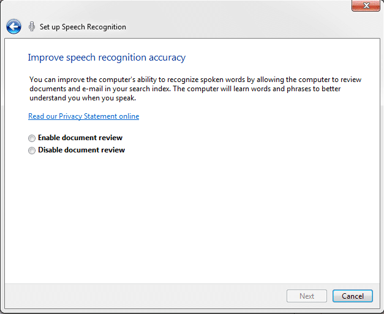Click the 'Disable document review' label text
Viewport: 384px width, 314px height.
(x=81, y=150)
